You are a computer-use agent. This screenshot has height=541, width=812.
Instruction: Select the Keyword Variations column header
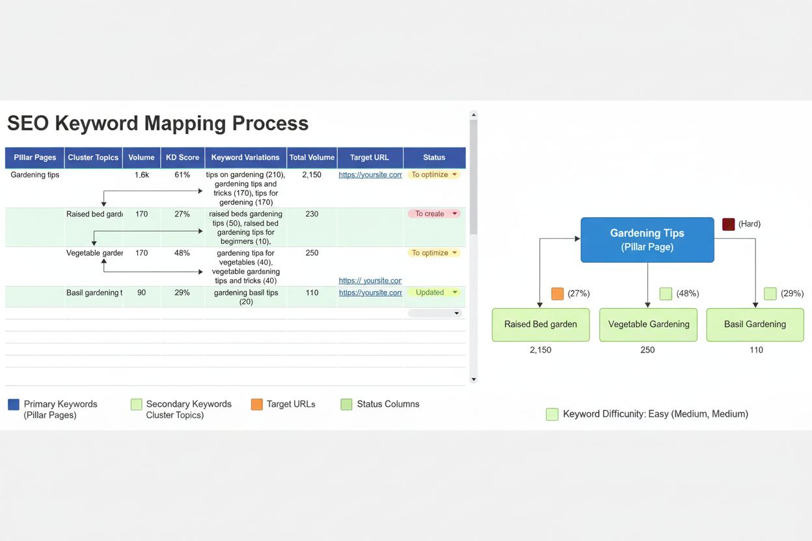[245, 157]
